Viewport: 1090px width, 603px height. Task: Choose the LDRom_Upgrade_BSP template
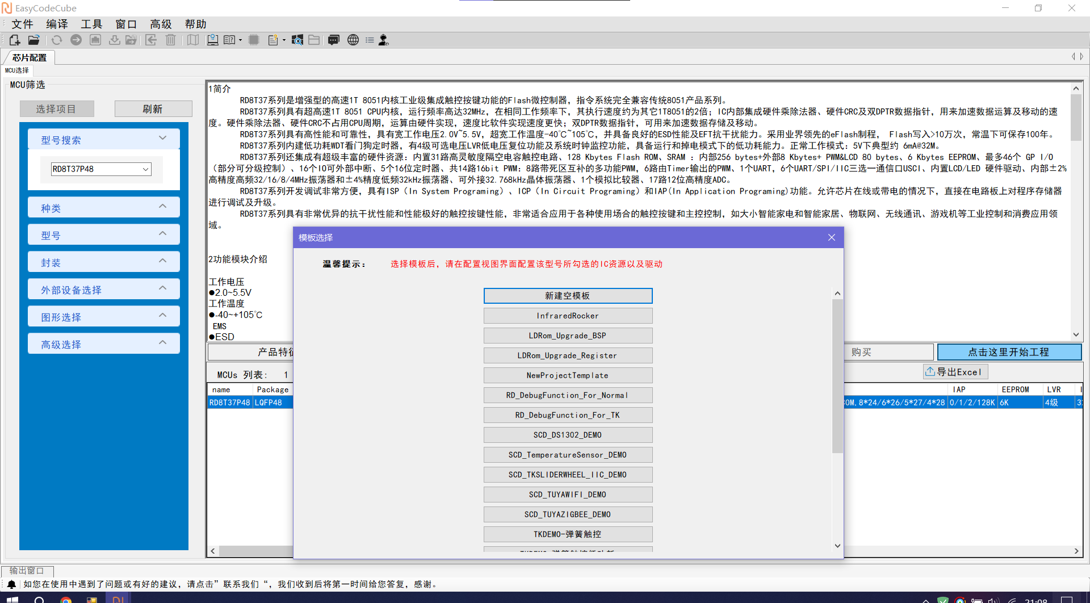[x=568, y=336]
